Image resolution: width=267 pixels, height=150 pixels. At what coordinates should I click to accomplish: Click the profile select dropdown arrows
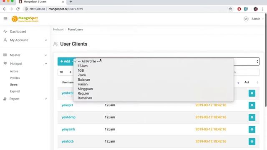click(x=257, y=61)
